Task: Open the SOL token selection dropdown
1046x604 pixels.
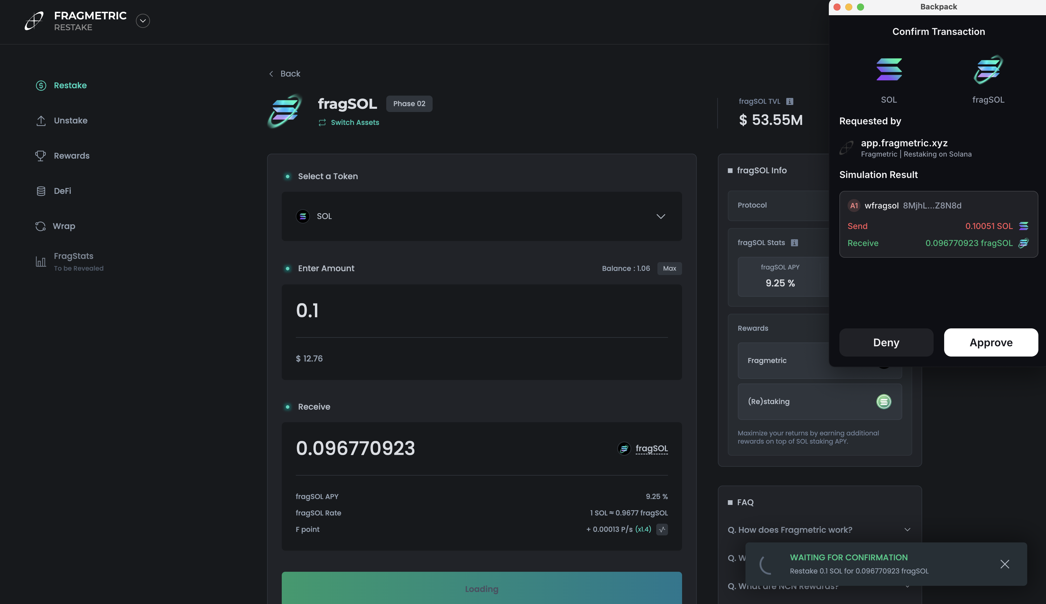Action: [482, 216]
